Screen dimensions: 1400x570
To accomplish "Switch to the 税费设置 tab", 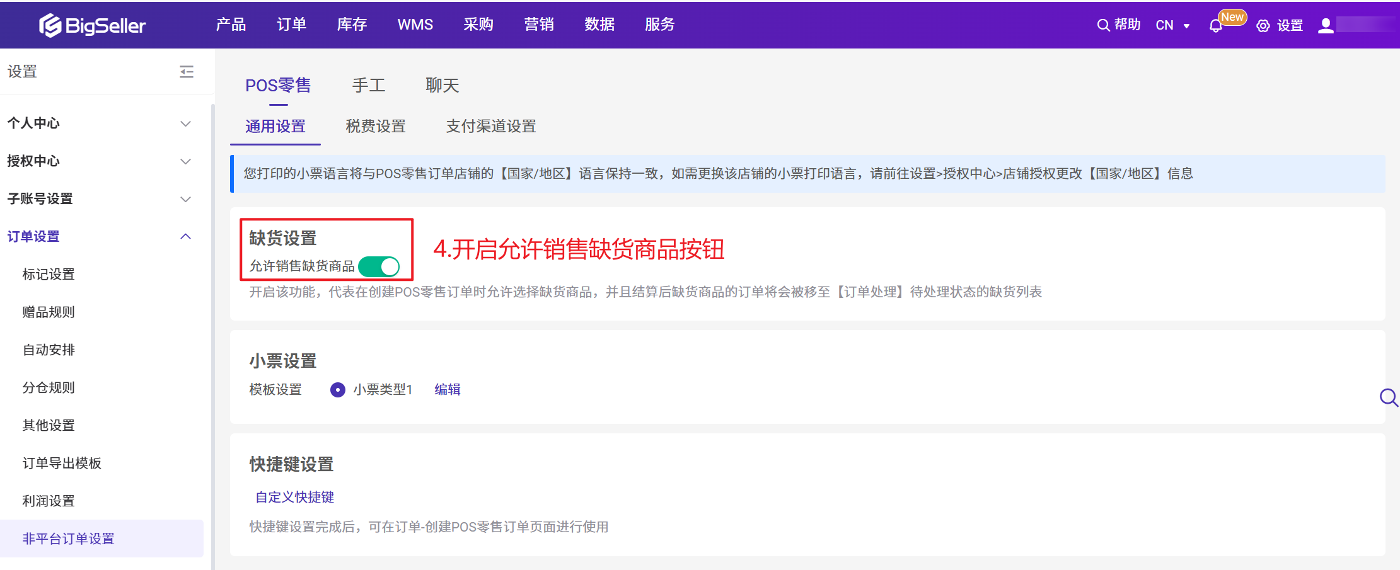I will point(375,127).
